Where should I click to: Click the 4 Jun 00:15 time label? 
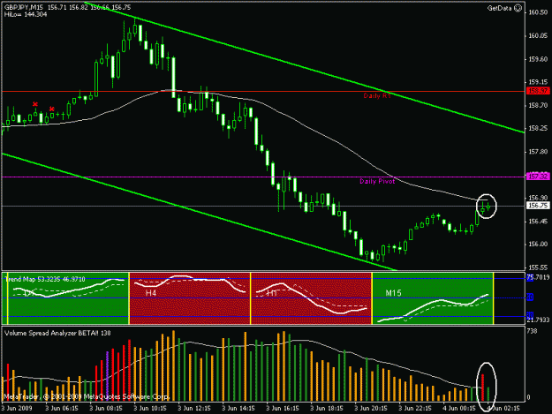tap(459, 409)
